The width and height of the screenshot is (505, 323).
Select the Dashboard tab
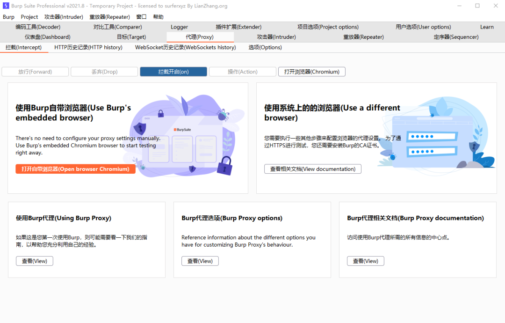coord(47,37)
